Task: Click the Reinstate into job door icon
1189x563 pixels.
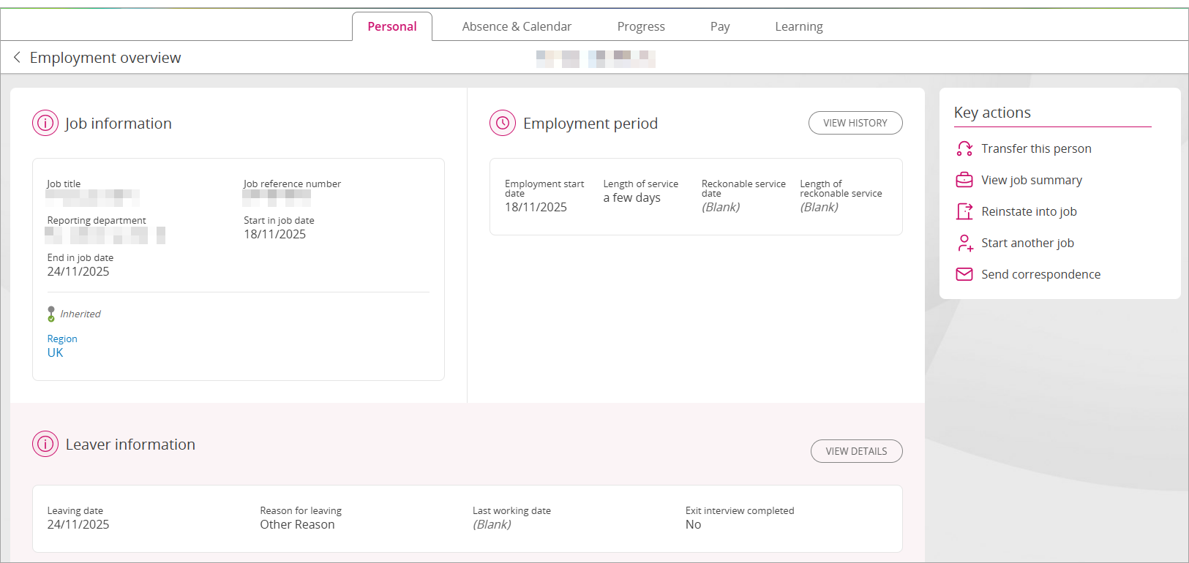Action: pos(964,211)
